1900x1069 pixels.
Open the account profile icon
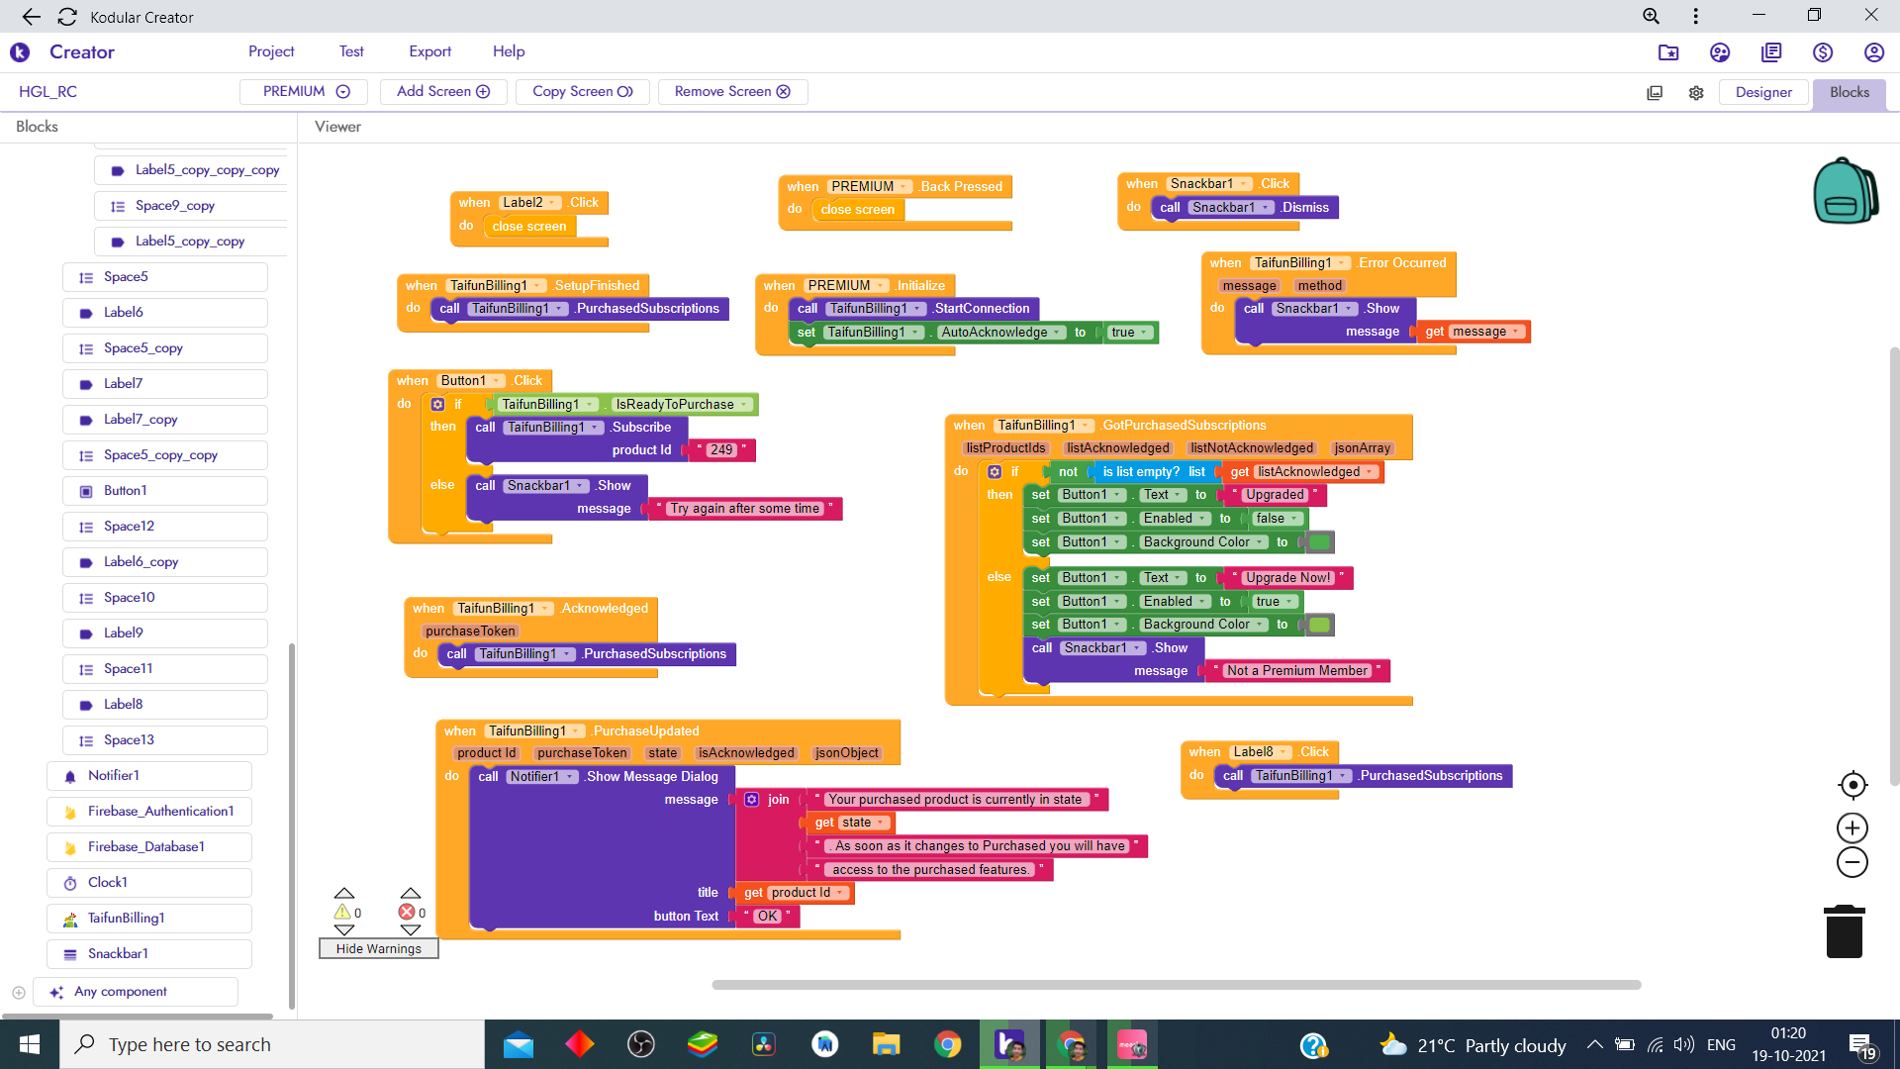tap(1873, 52)
